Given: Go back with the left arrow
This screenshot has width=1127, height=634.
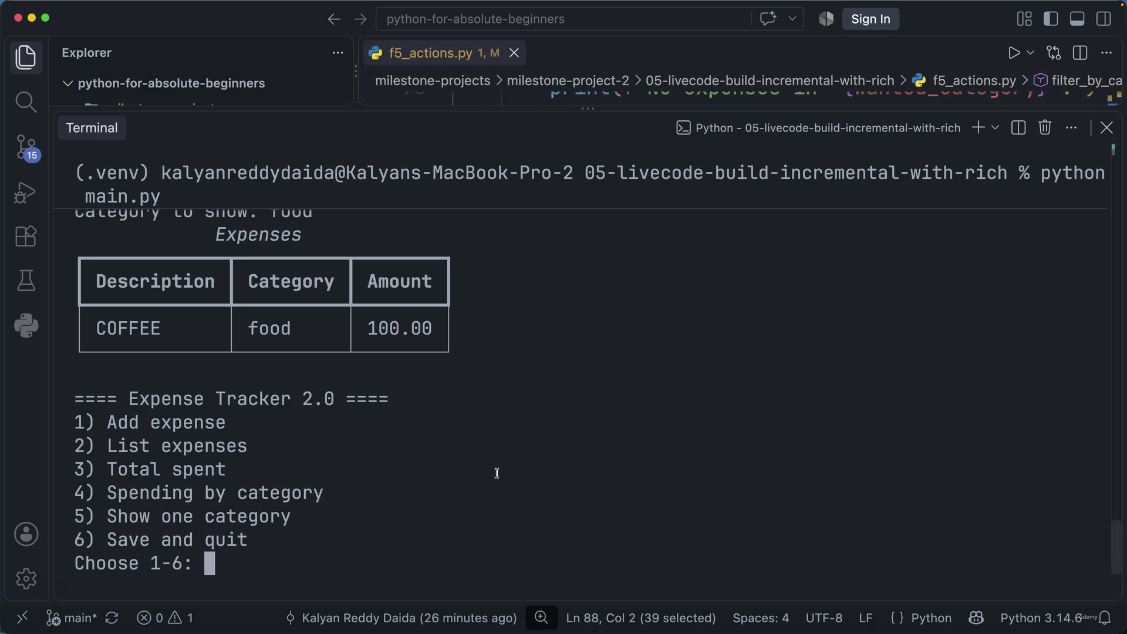Looking at the screenshot, I should click(334, 19).
